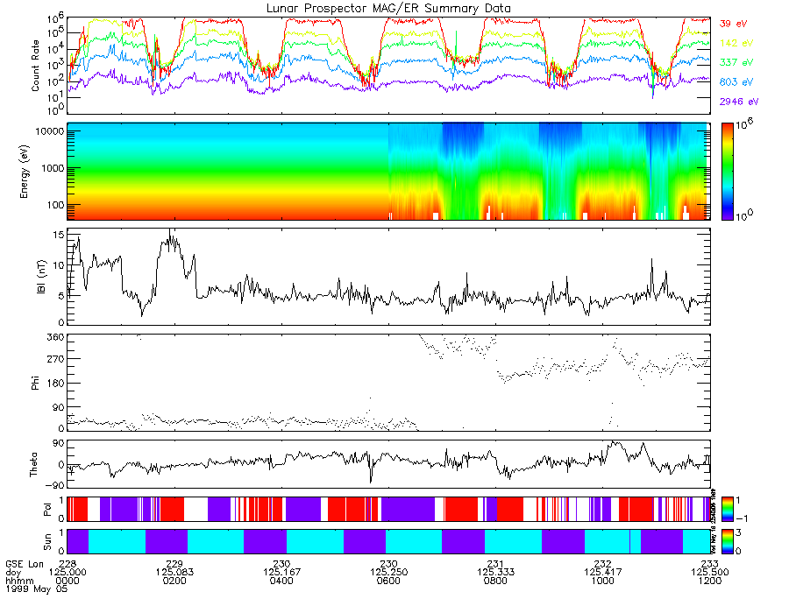Image resolution: width=789 pixels, height=613 pixels.
Task: Click the '0000' time tick label
Action: [67, 581]
